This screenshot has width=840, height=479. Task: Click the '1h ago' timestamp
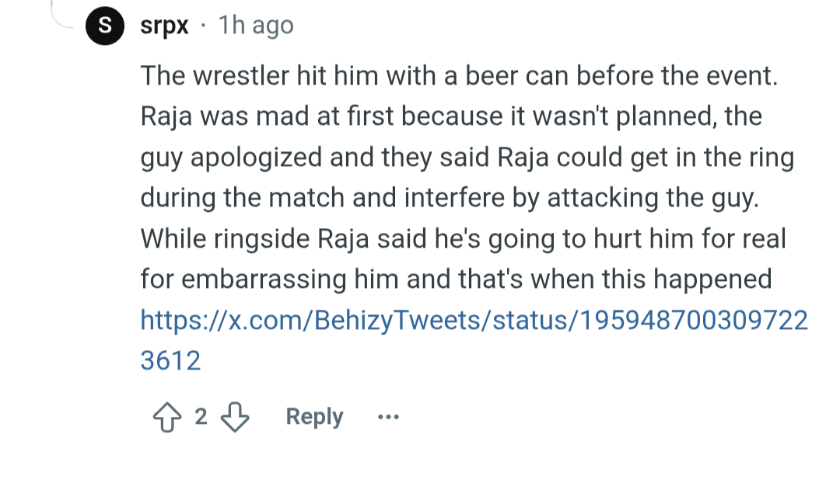coord(256,26)
